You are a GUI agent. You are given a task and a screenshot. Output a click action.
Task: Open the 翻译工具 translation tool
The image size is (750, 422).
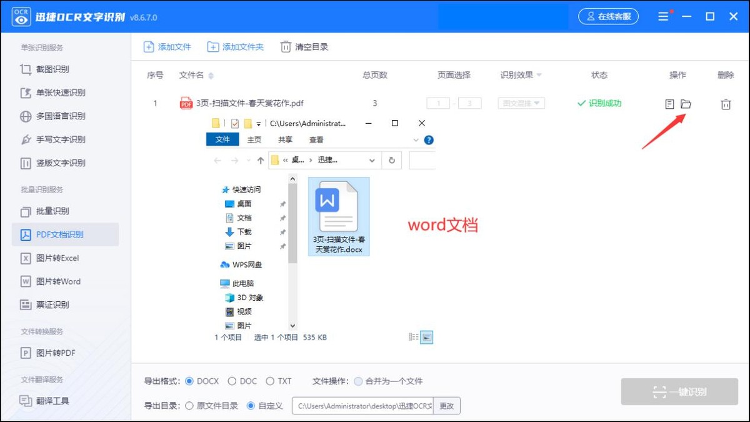click(x=45, y=401)
